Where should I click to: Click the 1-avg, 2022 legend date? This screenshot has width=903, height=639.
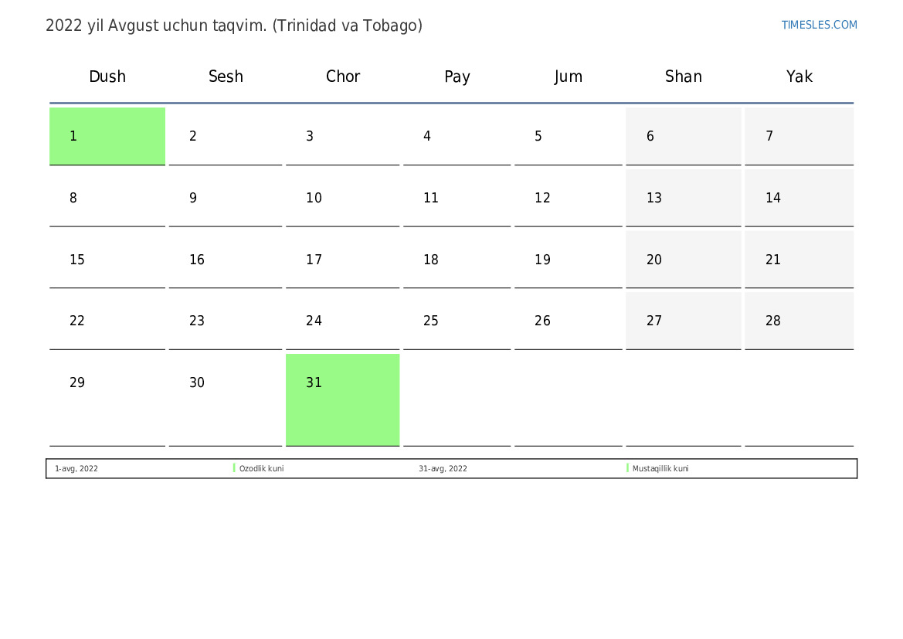click(76, 468)
